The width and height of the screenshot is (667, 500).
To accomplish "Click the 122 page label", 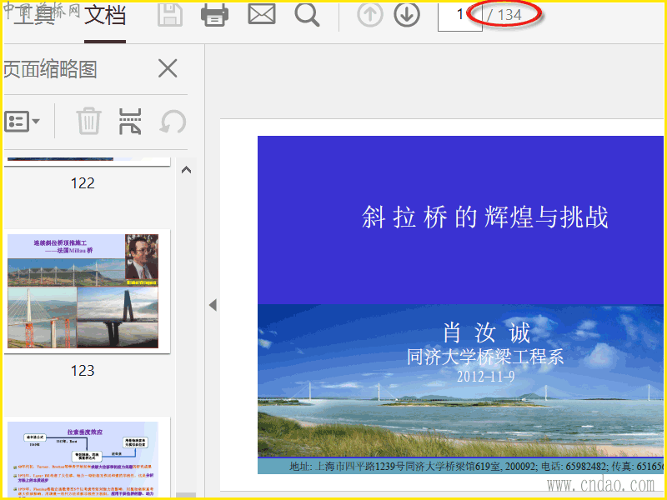I will pos(83,183).
